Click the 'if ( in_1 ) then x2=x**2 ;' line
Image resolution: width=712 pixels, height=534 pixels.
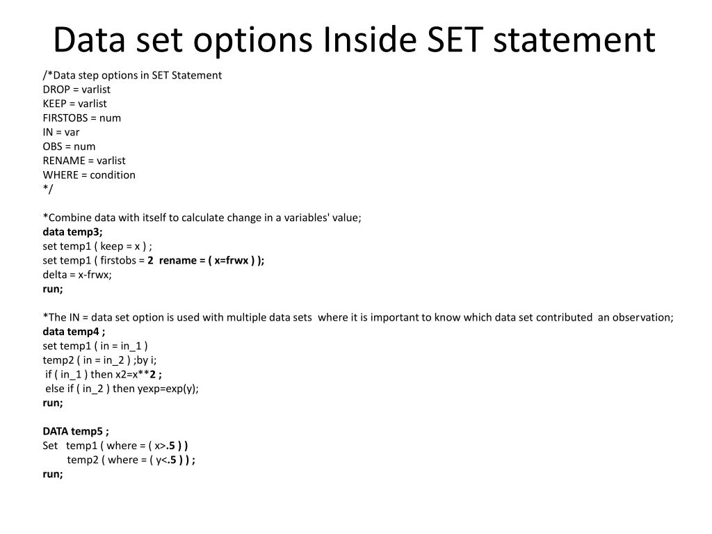pyautogui.click(x=104, y=375)
